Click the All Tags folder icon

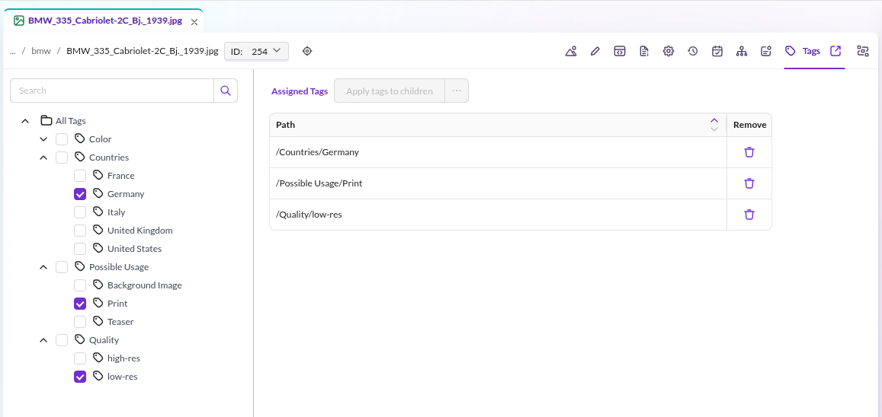click(x=47, y=120)
